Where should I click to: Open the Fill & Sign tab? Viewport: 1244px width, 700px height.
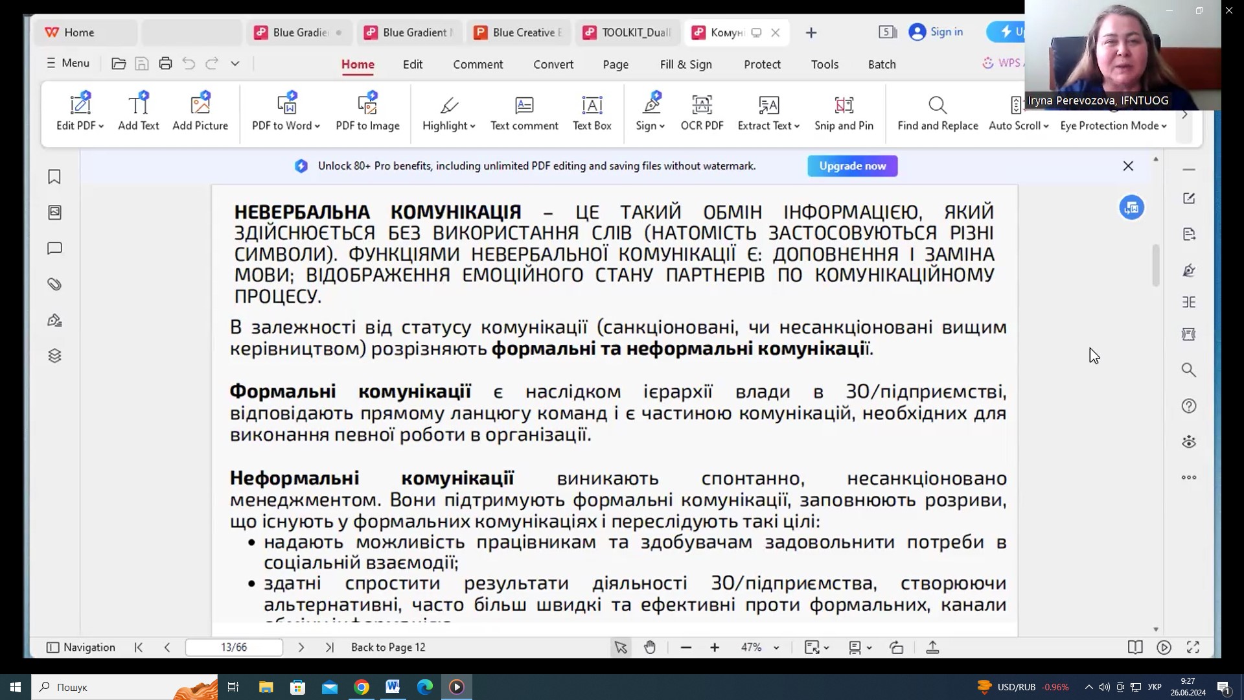[x=685, y=64]
